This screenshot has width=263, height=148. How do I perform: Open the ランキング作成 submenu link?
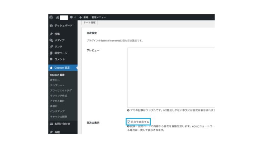pos(59,96)
